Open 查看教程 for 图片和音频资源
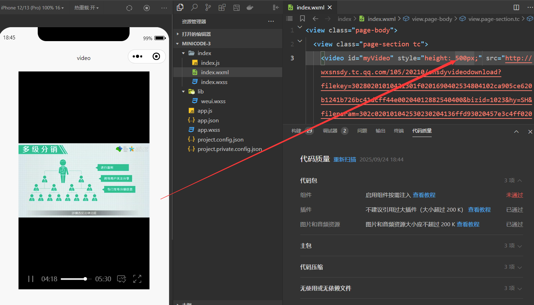The image size is (534, 305). click(x=468, y=224)
